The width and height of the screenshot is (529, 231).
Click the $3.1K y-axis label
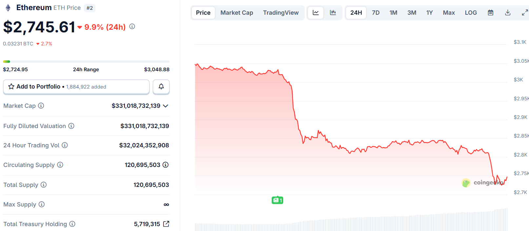[x=520, y=42]
